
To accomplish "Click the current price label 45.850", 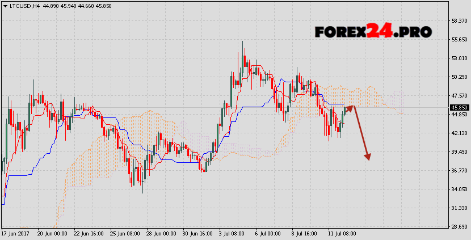I will tap(459, 107).
